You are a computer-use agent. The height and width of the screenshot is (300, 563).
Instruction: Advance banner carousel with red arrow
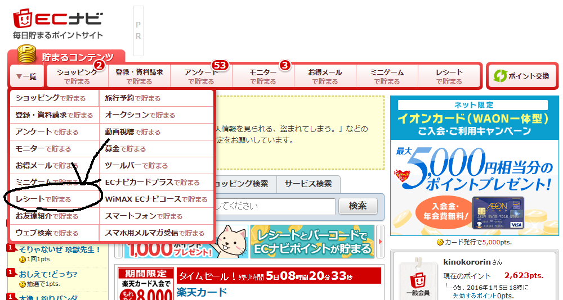[380, 242]
